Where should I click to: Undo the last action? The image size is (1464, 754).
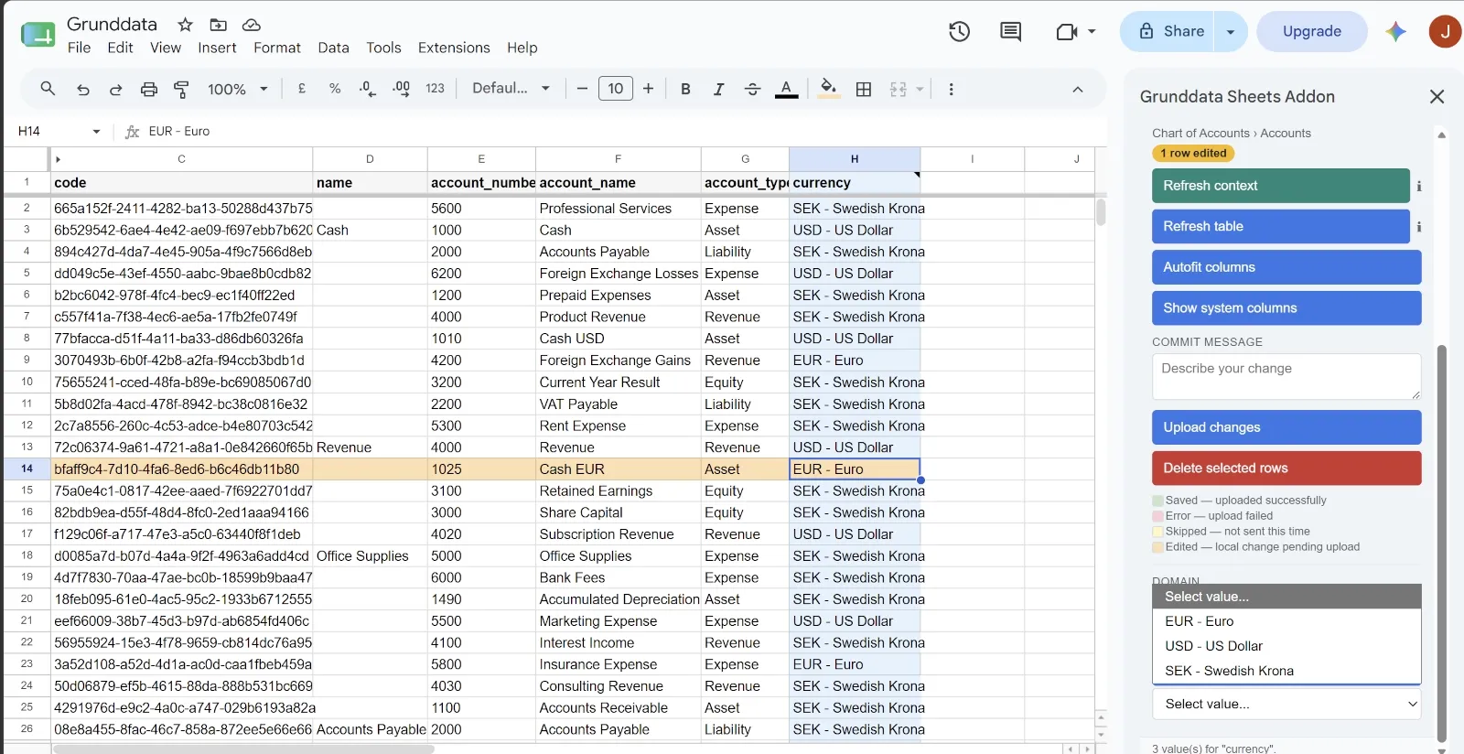[x=83, y=89]
